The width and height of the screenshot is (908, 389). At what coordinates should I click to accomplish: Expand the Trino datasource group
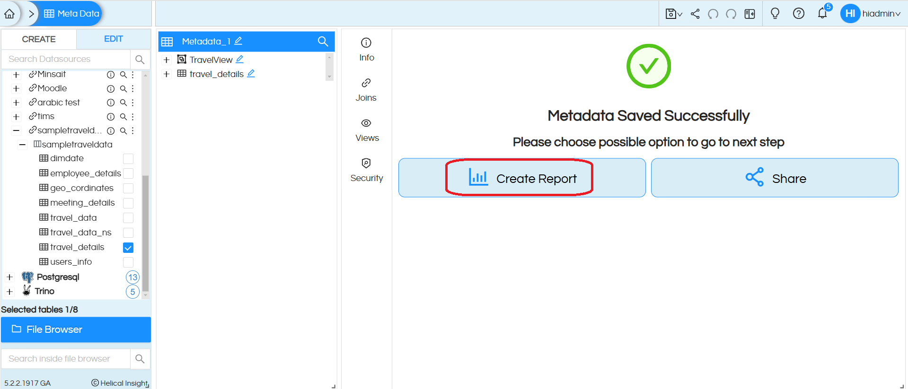[9, 292]
